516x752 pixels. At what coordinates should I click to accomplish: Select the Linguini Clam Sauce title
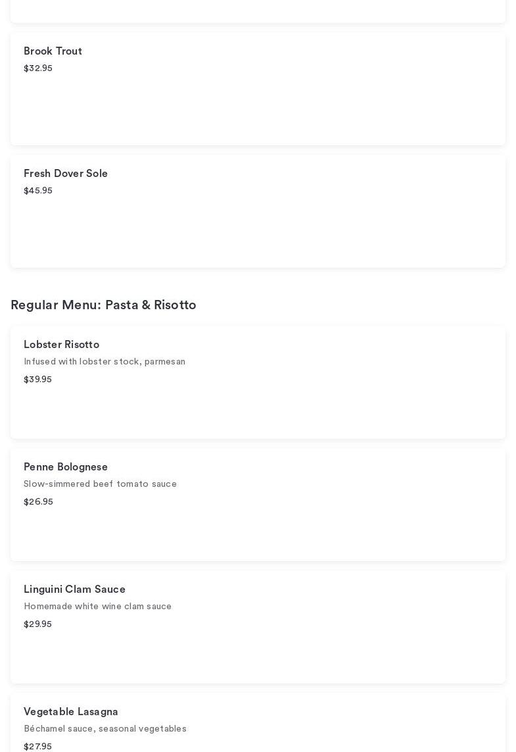click(74, 589)
